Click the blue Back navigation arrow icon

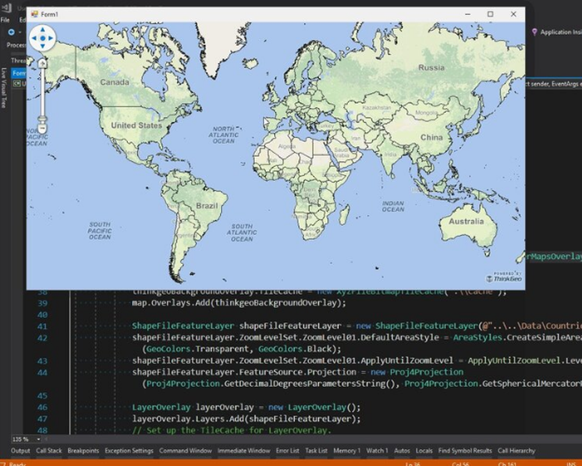pyautogui.click(x=11, y=32)
